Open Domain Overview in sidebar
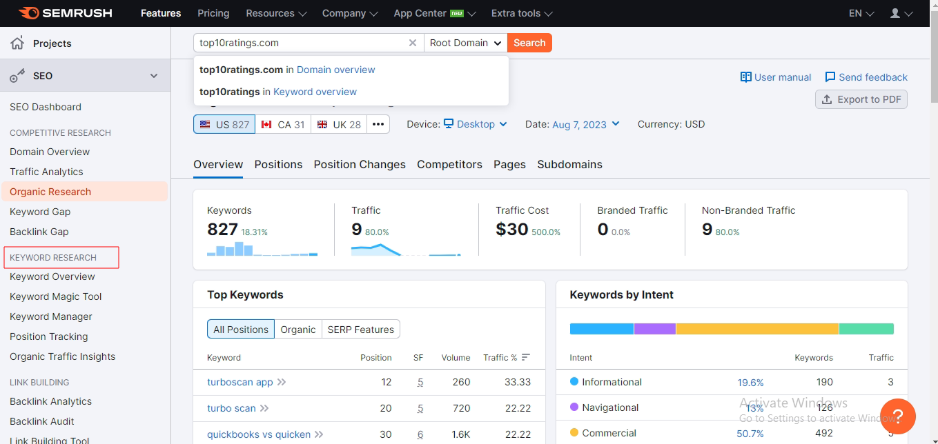938x444 pixels. (50, 152)
